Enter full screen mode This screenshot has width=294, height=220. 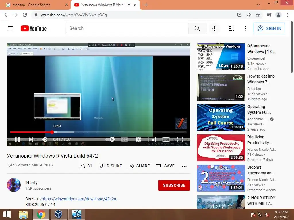pyautogui.click(x=180, y=140)
